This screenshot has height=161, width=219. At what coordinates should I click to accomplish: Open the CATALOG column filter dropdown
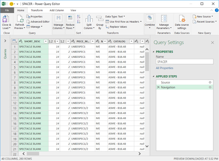click(131, 42)
